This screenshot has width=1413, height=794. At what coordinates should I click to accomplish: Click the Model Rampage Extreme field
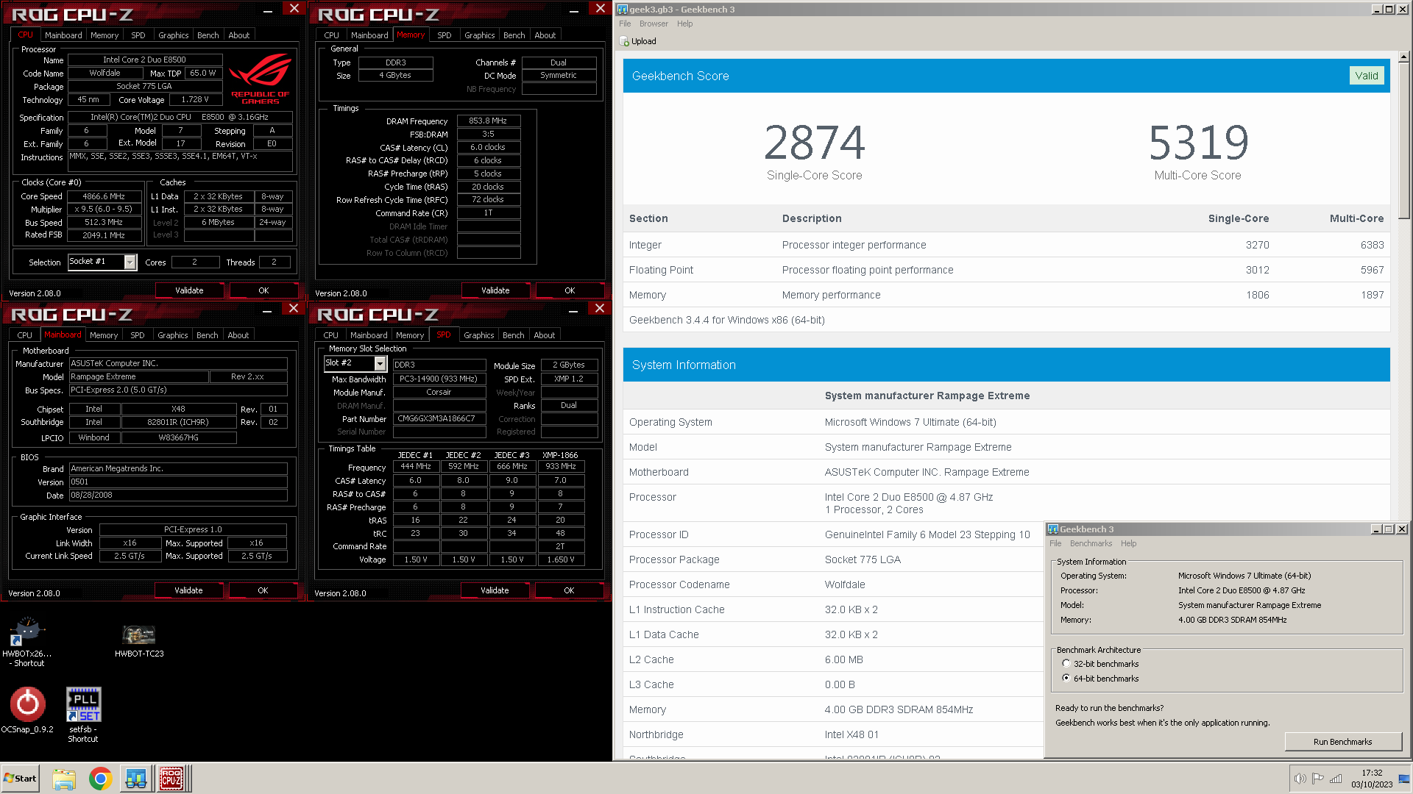(x=138, y=376)
